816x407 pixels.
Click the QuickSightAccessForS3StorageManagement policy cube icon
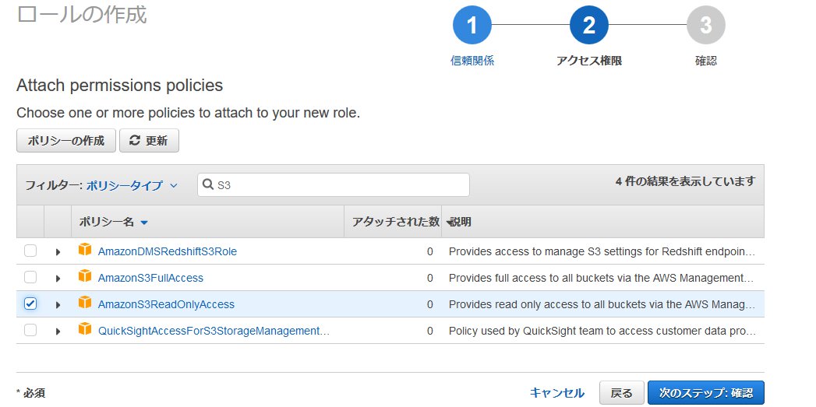85,330
